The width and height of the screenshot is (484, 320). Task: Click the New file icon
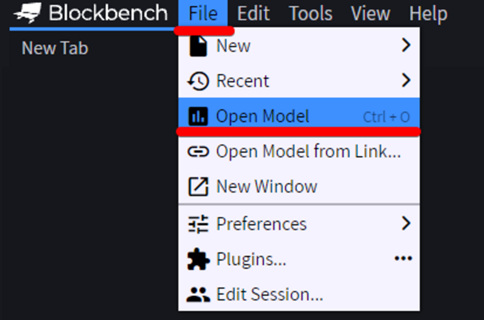coord(198,46)
